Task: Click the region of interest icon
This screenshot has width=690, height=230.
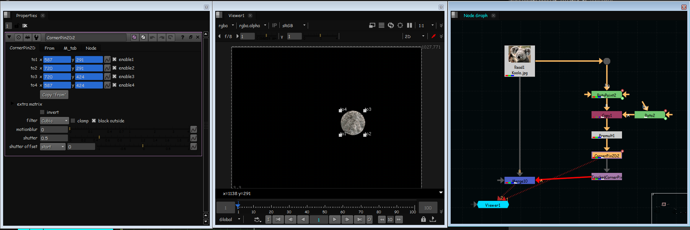Action: [x=400, y=25]
